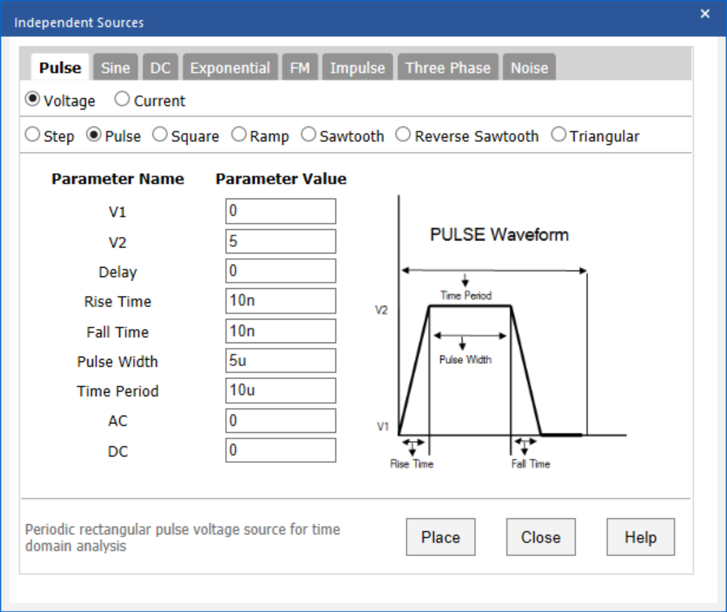Select the Pulse waveform radio button
Screen dimensions: 727x612
pyautogui.click(x=93, y=134)
